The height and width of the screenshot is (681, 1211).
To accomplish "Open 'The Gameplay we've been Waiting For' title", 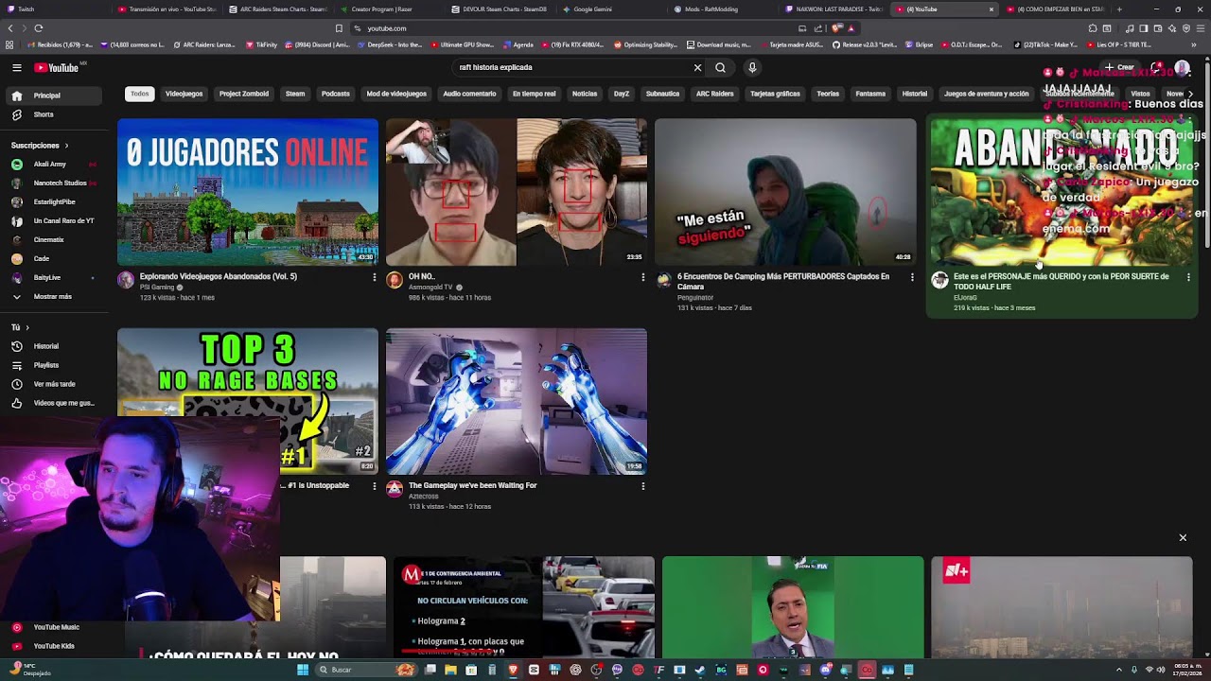I will click(x=473, y=485).
